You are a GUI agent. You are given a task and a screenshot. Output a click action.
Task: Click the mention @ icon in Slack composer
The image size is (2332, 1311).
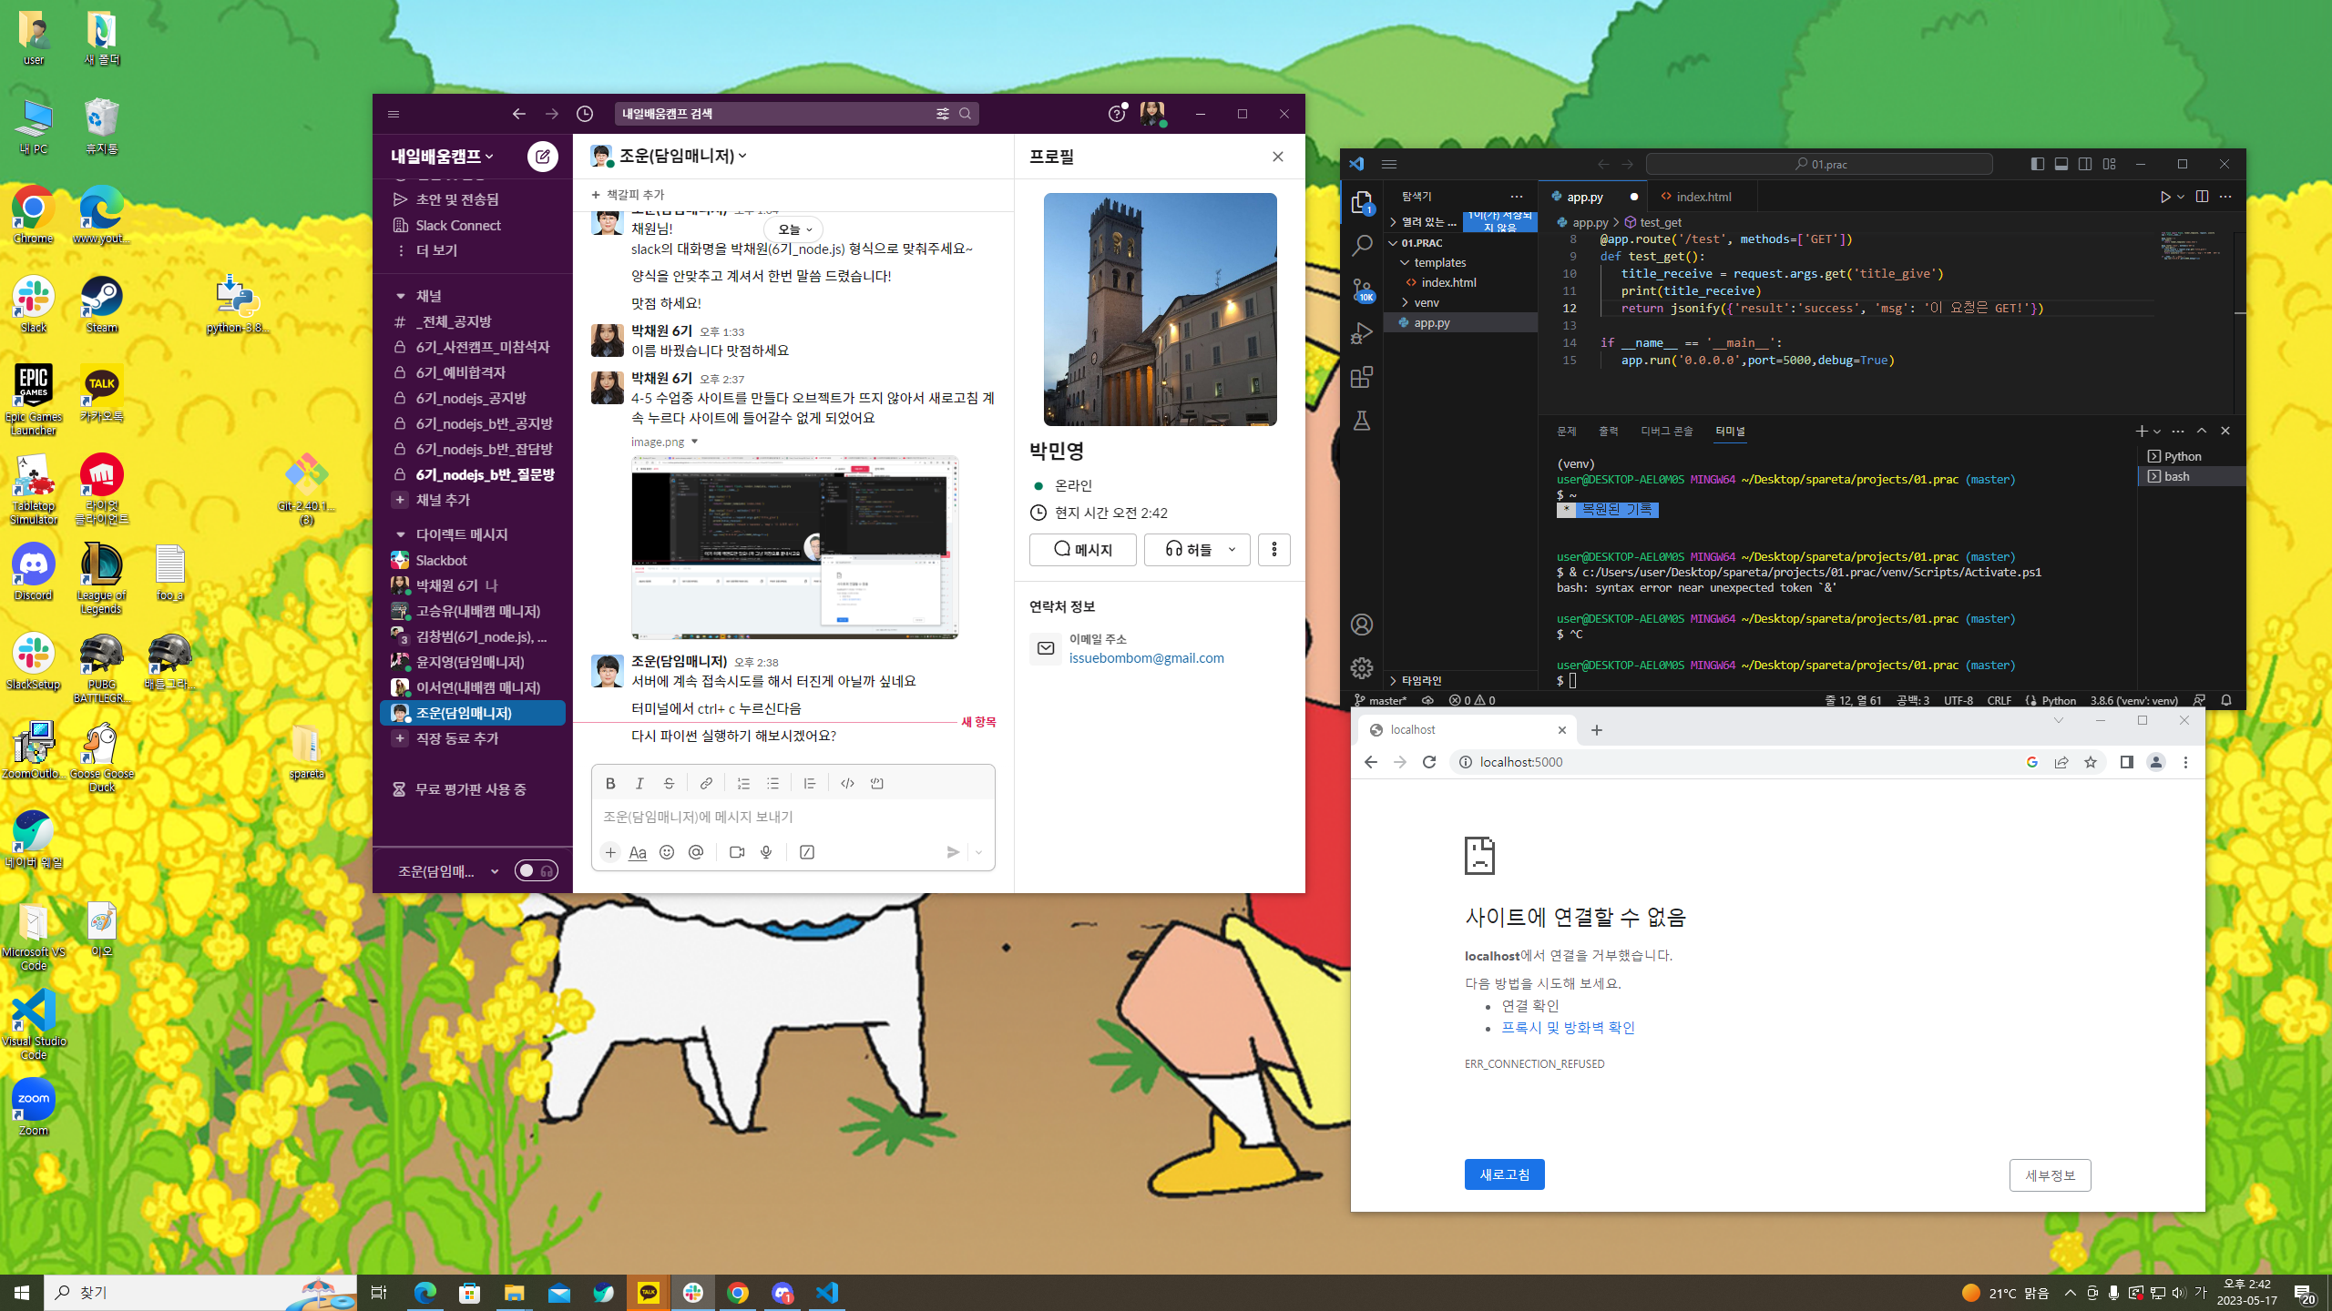696,852
